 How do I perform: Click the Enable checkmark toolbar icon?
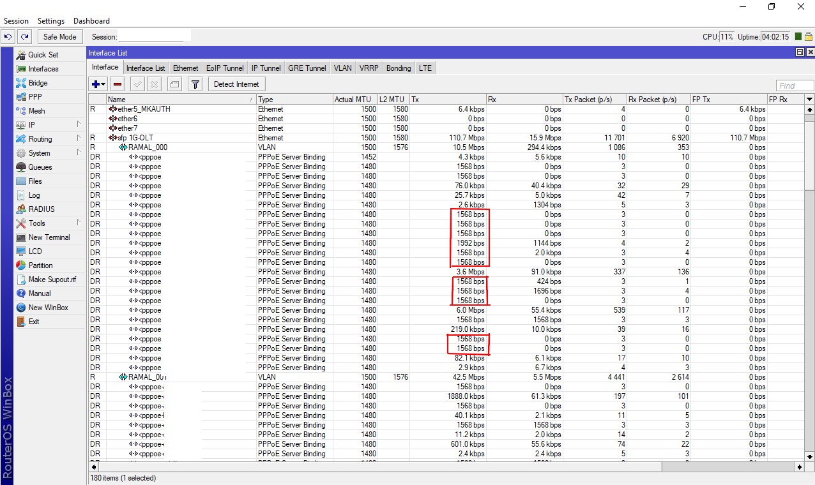pyautogui.click(x=137, y=84)
